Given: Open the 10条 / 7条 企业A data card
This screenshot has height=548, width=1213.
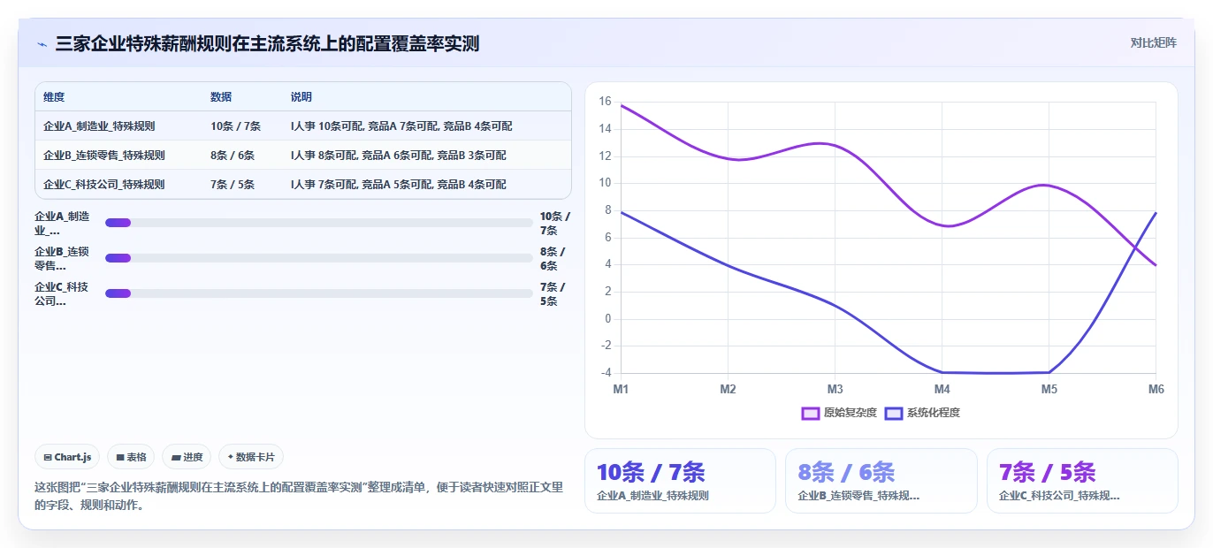Looking at the screenshot, I should [680, 481].
